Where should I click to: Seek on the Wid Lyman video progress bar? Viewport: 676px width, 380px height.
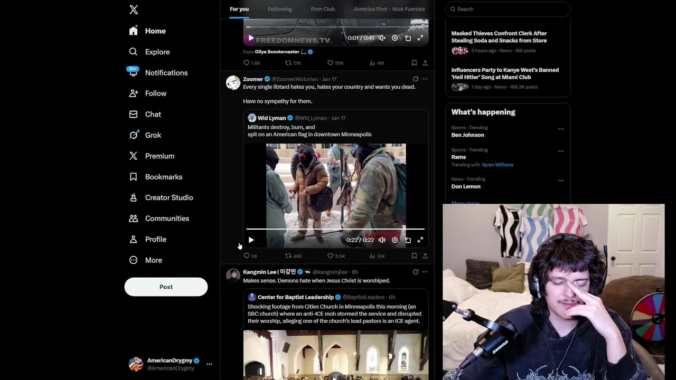pyautogui.click(x=335, y=229)
